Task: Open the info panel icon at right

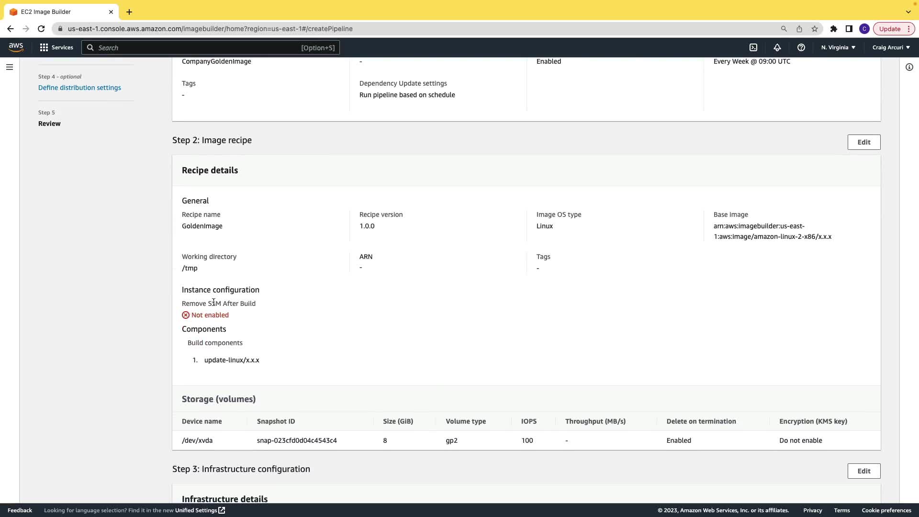Action: (x=909, y=67)
